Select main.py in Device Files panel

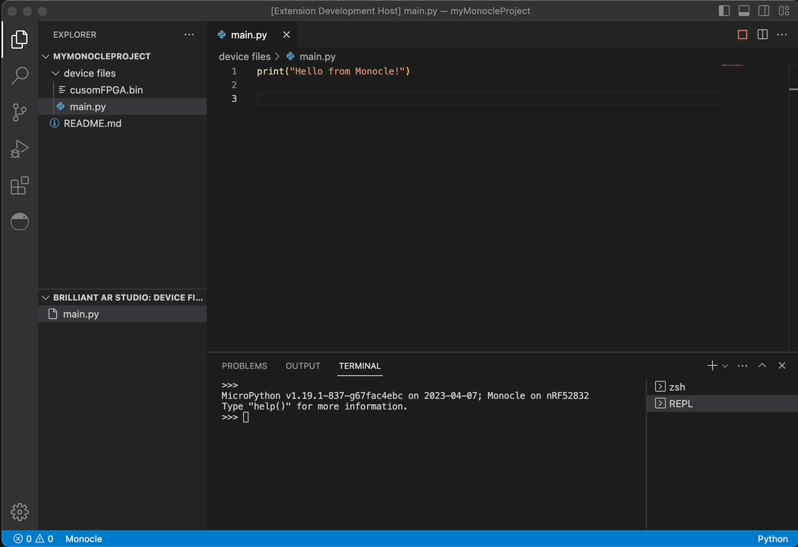coord(122,314)
